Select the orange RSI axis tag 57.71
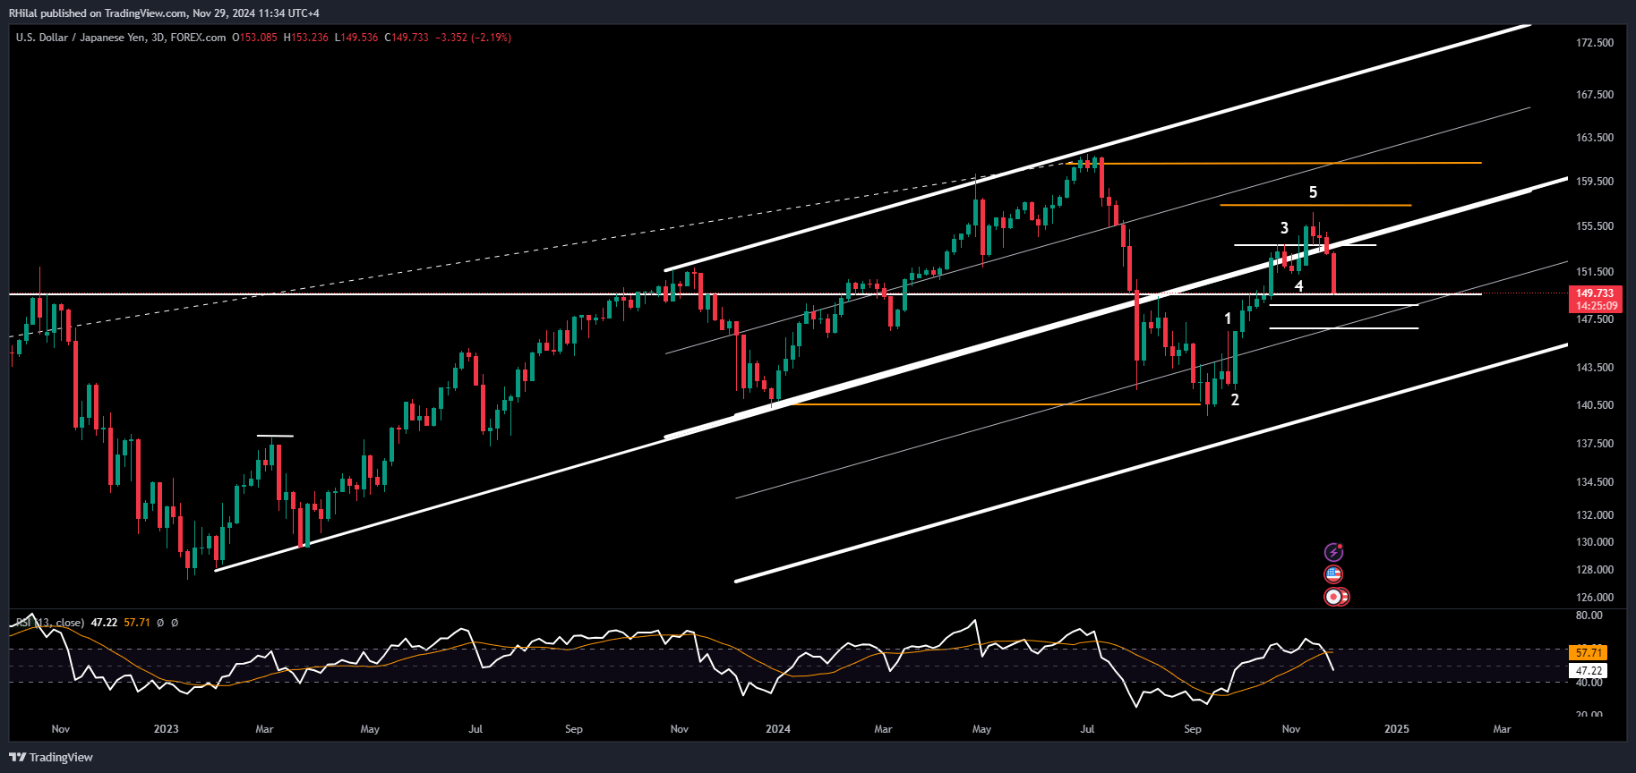The height and width of the screenshot is (773, 1636). [1589, 652]
